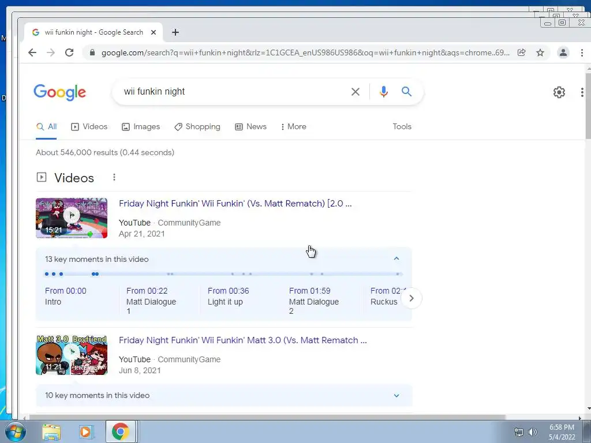
Task: Click the horizontal page scrollbar
Action: (267, 418)
